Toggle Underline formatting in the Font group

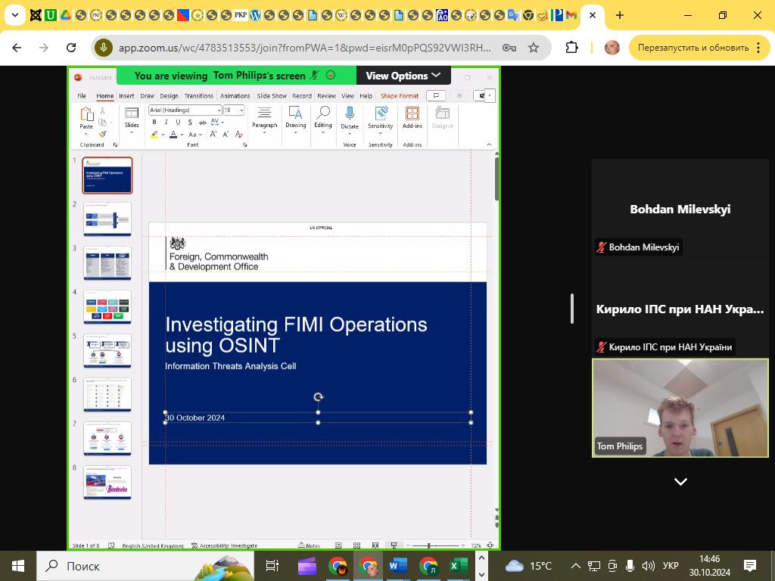[x=178, y=123]
